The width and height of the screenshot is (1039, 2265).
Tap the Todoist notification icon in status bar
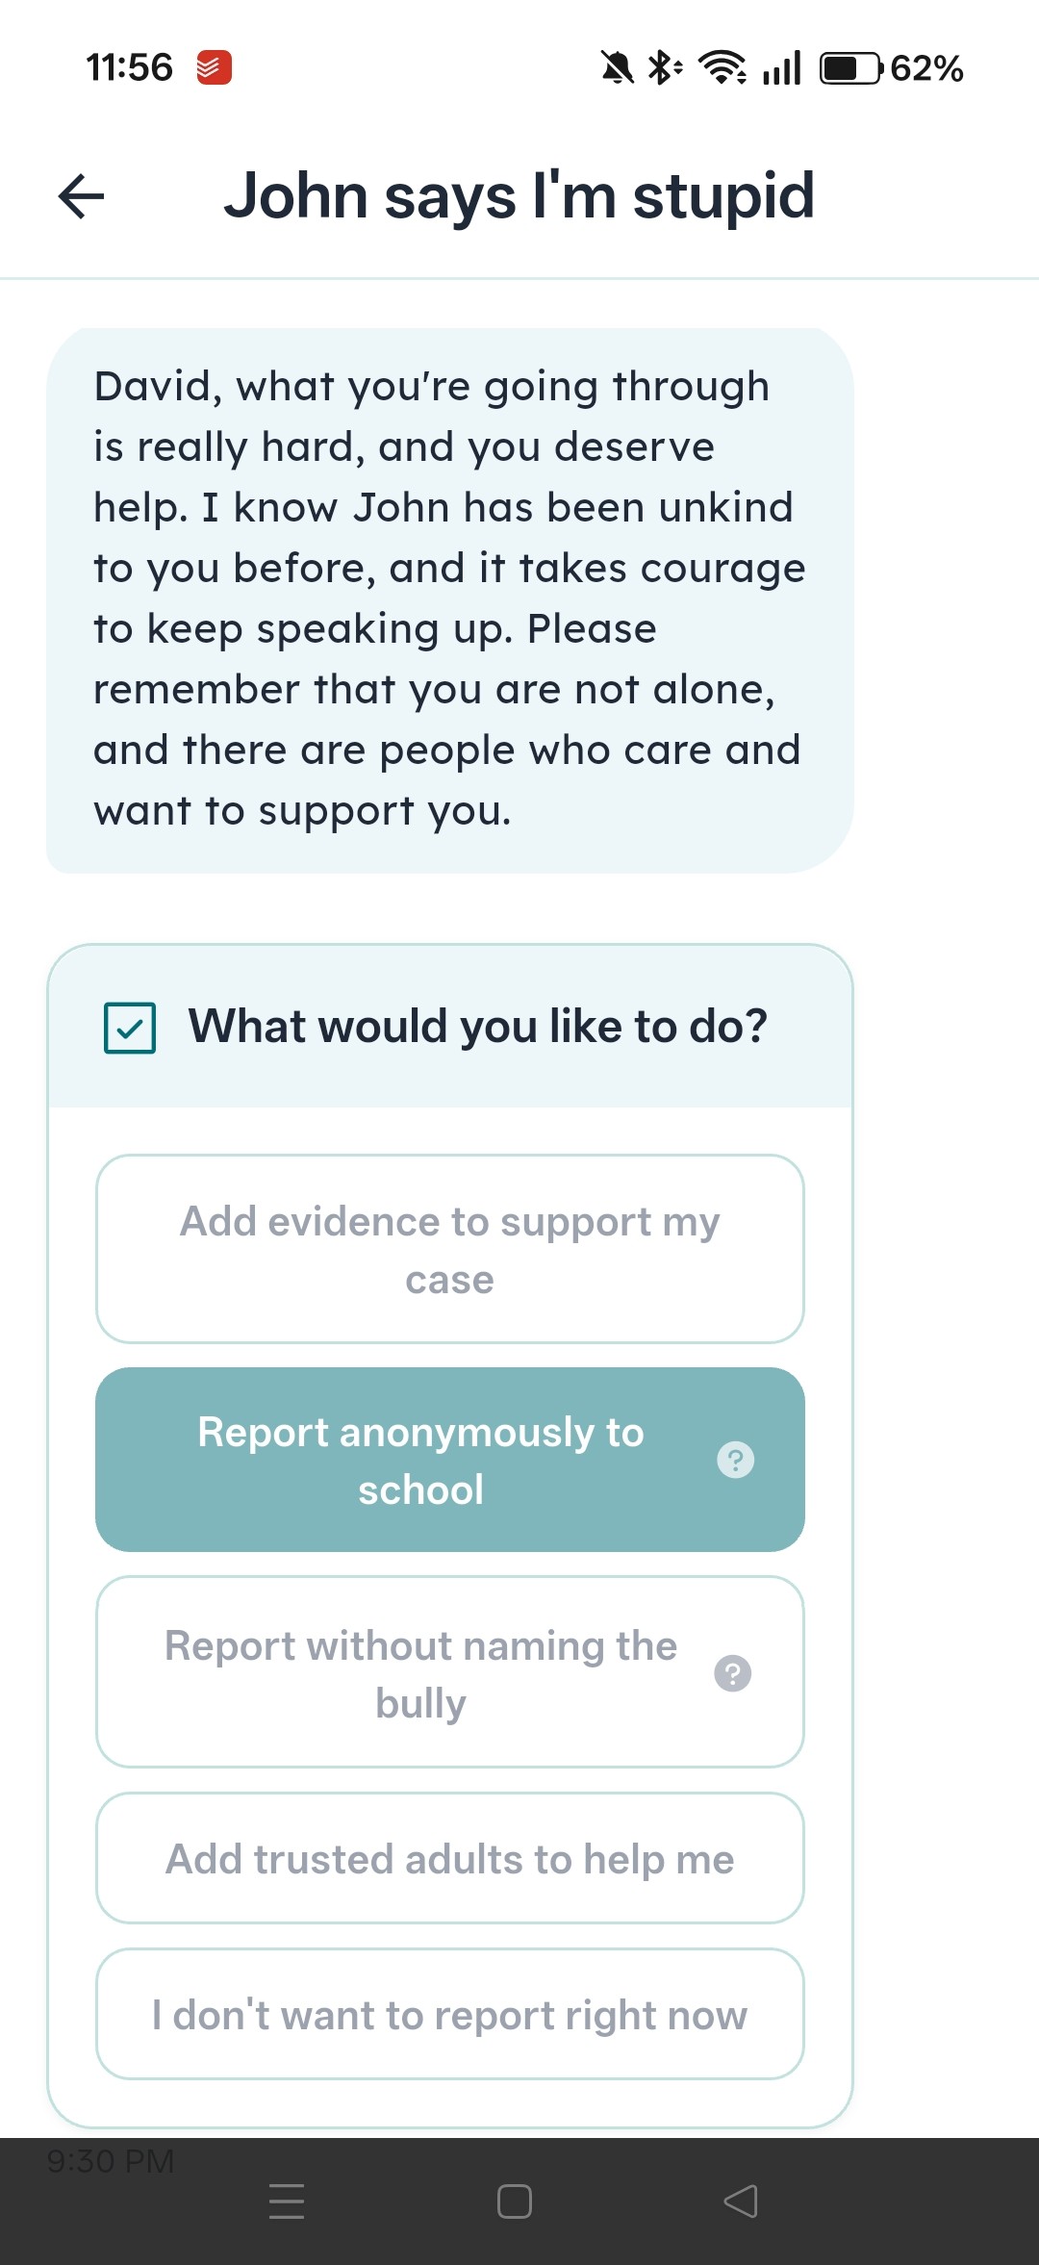coord(214,68)
